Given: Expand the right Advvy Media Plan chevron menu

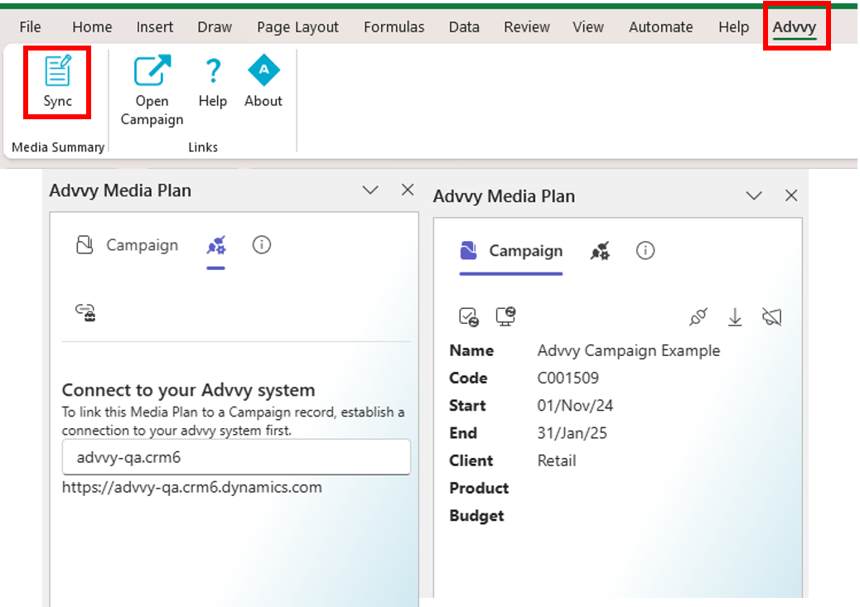Looking at the screenshot, I should pos(754,196).
